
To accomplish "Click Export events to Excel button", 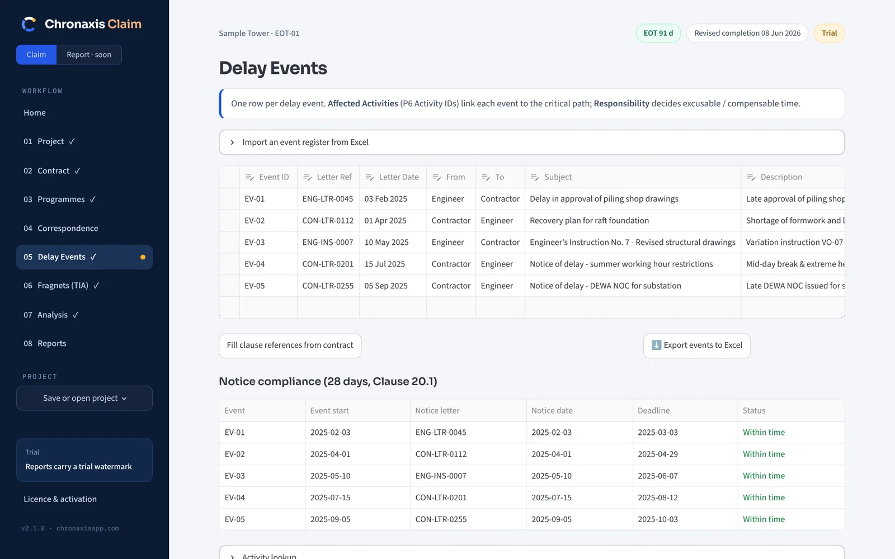I will click(697, 345).
